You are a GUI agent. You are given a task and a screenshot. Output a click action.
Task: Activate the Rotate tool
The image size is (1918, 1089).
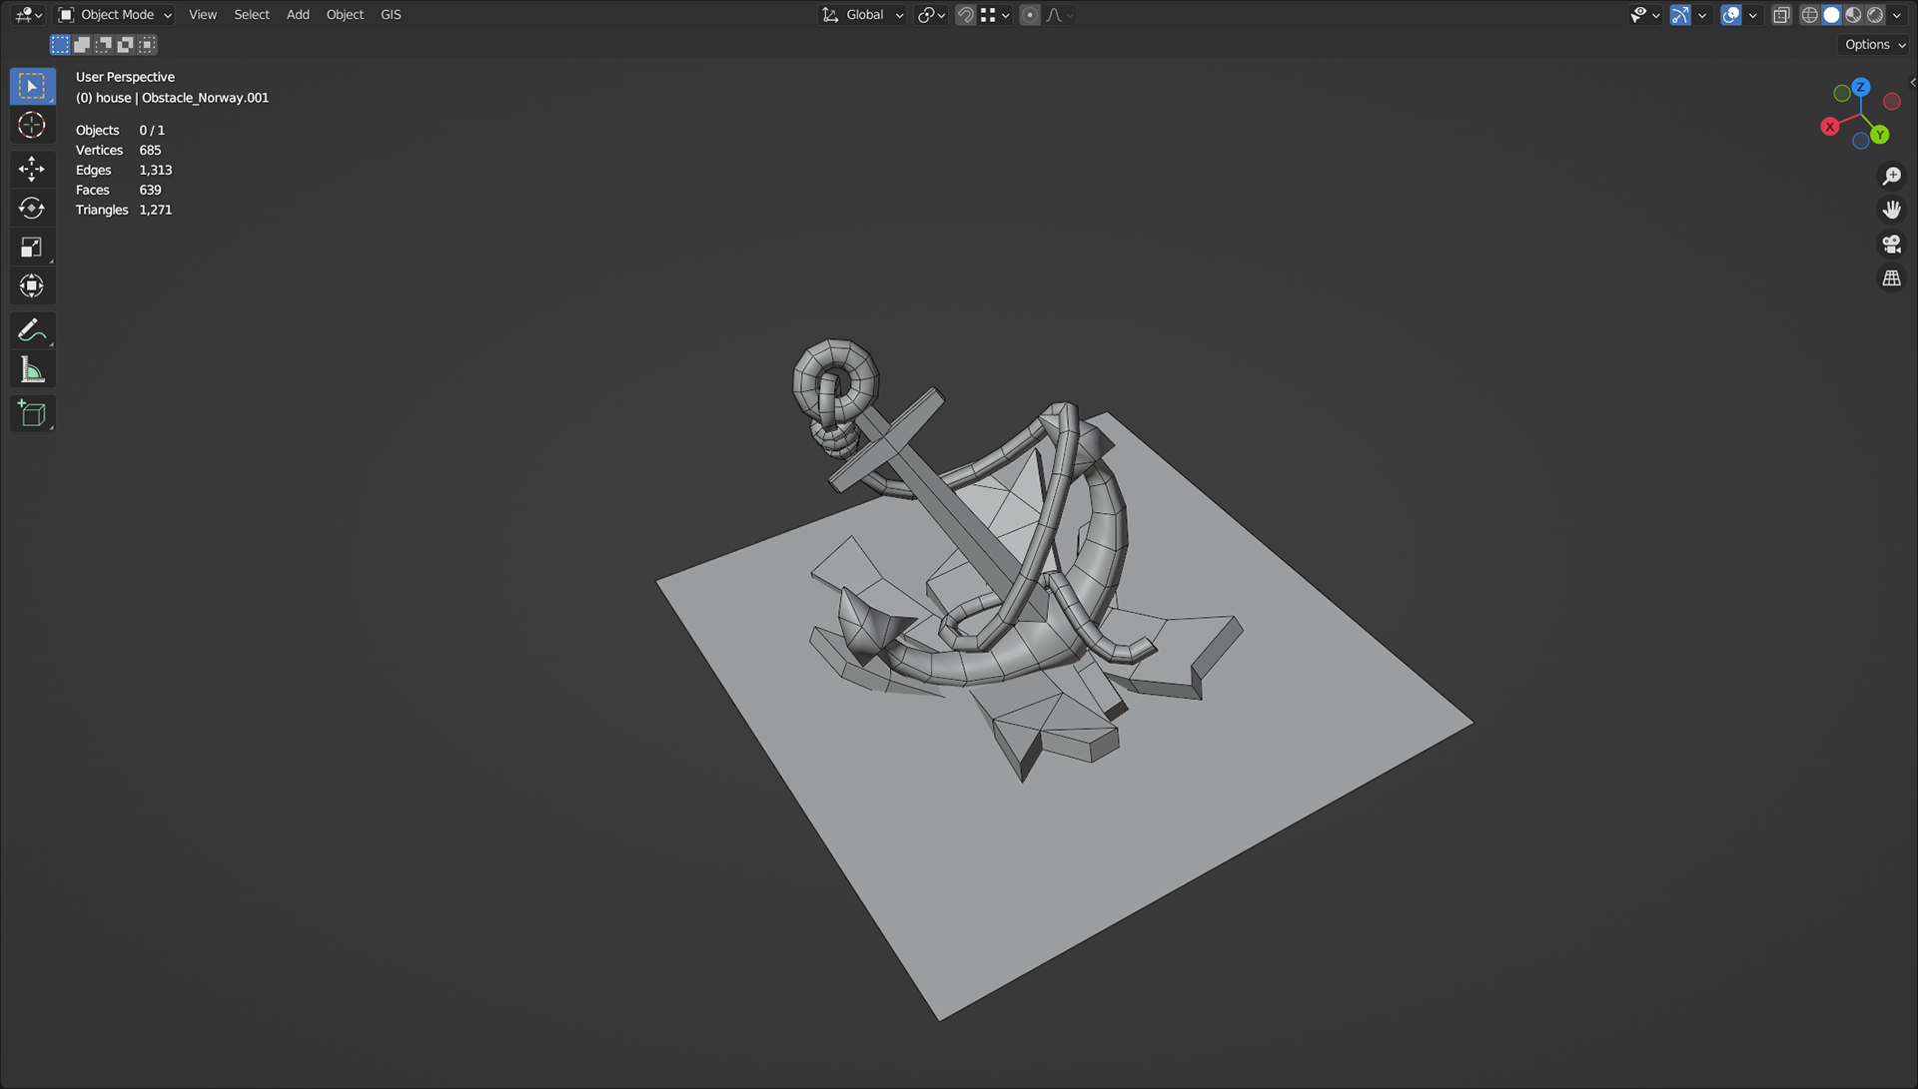(32, 209)
